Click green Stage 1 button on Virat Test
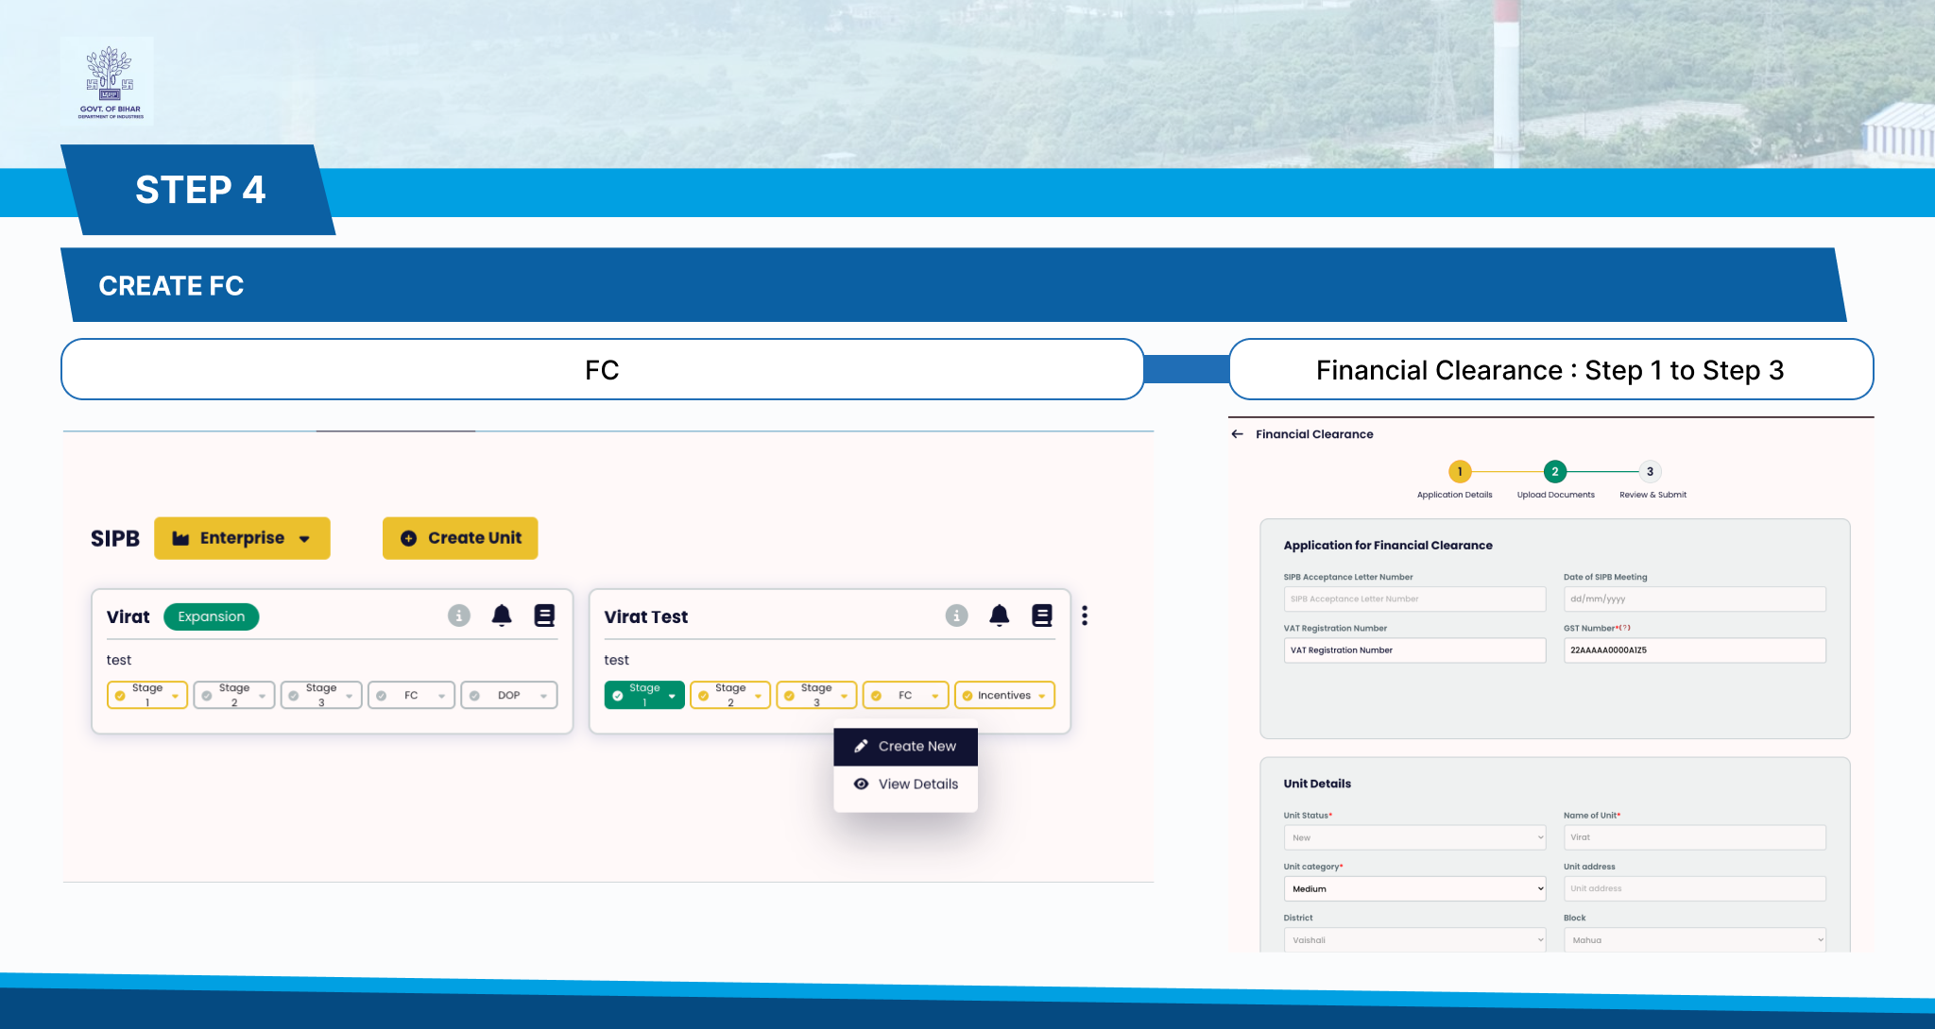This screenshot has height=1029, width=1935. 644,695
